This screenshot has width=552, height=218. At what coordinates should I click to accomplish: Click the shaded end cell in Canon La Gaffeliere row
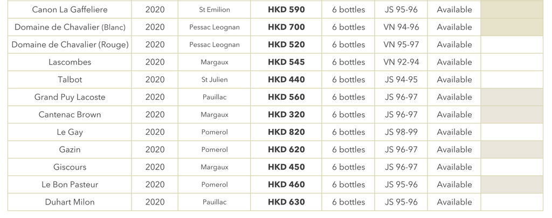point(512,10)
